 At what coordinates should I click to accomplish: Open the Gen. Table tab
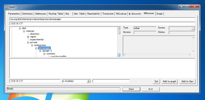pos(79,14)
